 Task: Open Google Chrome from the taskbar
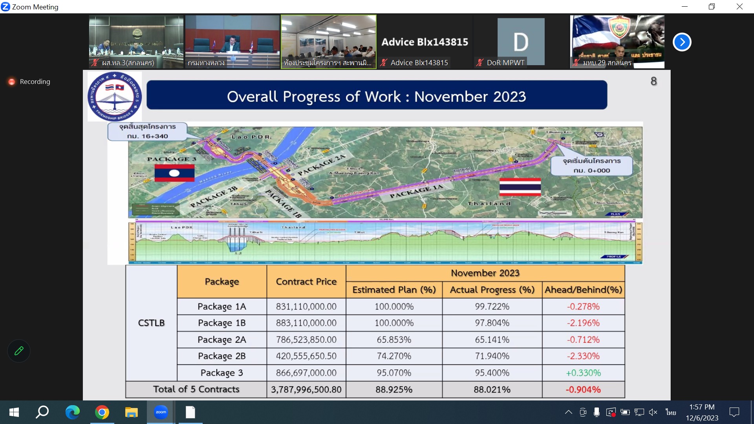click(x=102, y=412)
